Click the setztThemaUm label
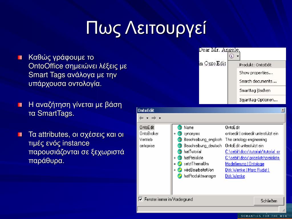Image resolution: width=292 pixels, height=219 pixels. coord(196,164)
